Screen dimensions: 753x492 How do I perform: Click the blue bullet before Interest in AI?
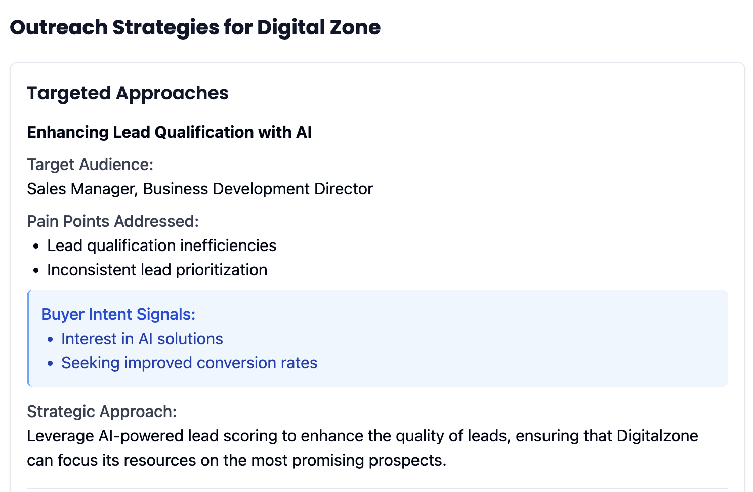50,339
